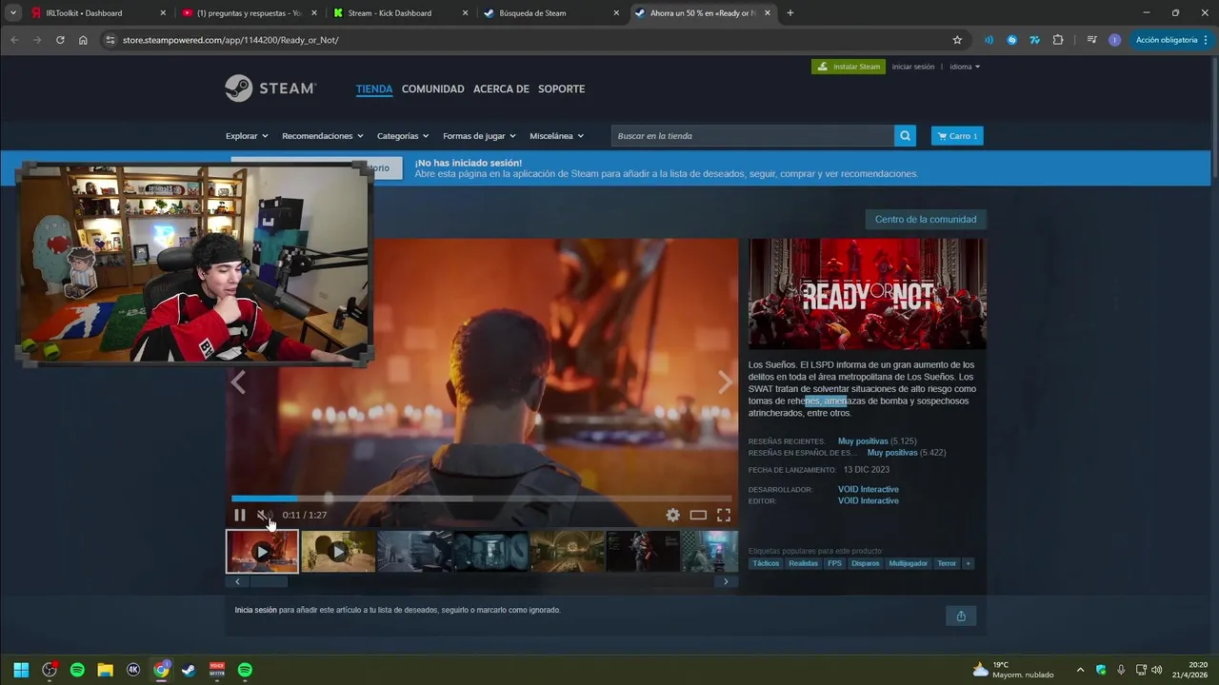Open the TIENDA menu
The image size is (1219, 685).
coord(374,88)
